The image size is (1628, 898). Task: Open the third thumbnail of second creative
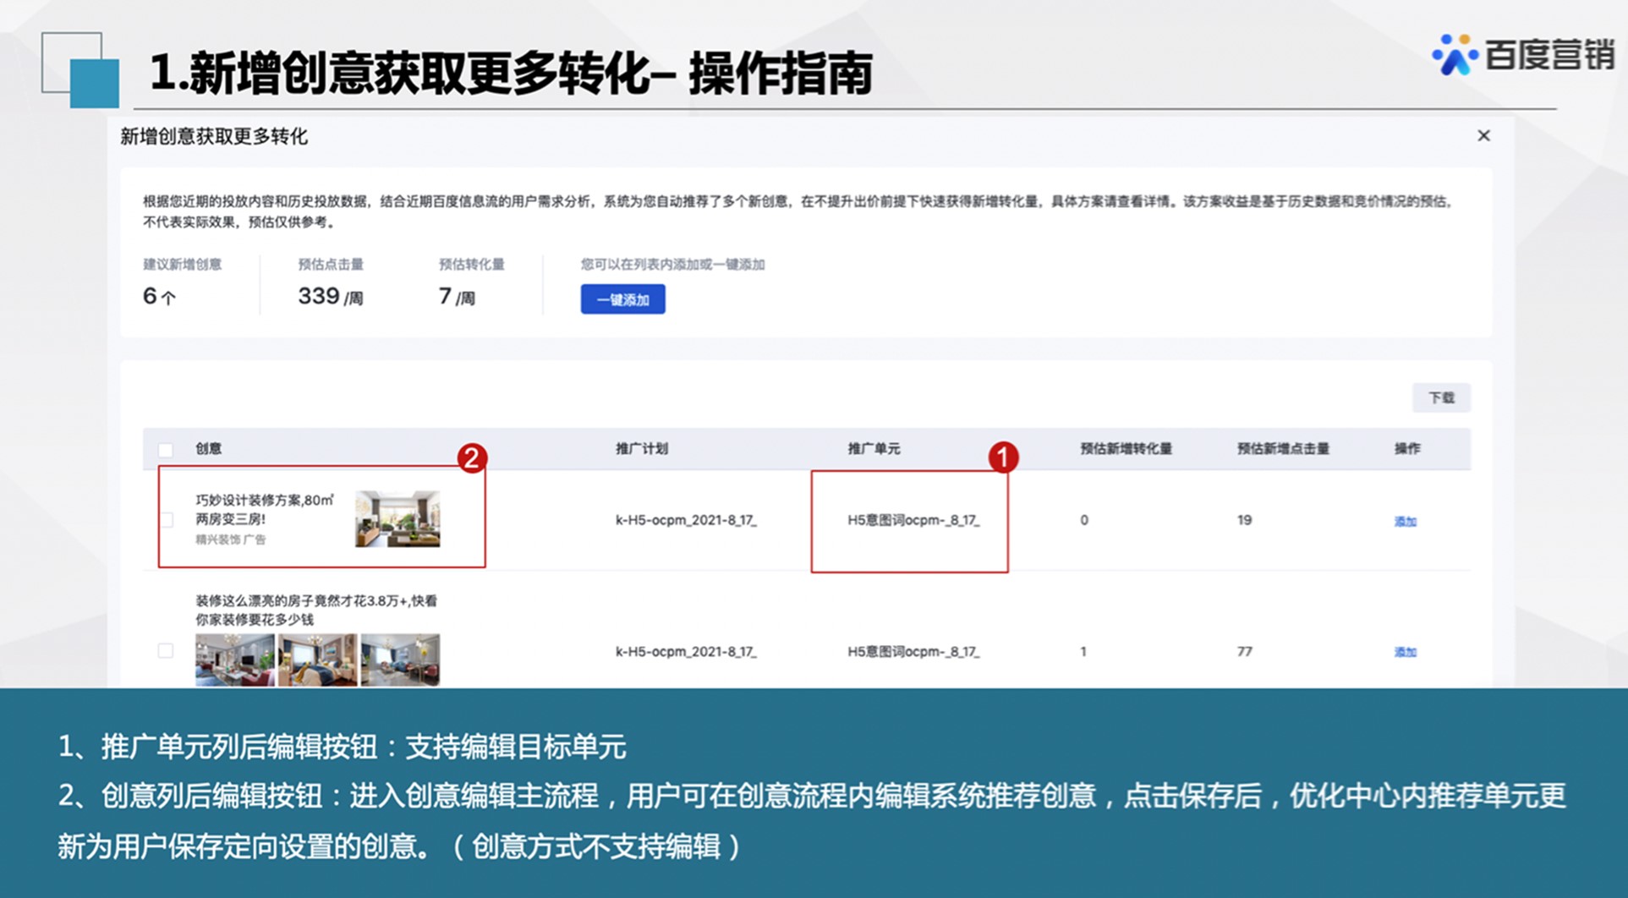(400, 659)
